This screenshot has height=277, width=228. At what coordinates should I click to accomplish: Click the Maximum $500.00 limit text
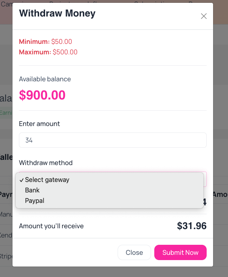(x=48, y=52)
